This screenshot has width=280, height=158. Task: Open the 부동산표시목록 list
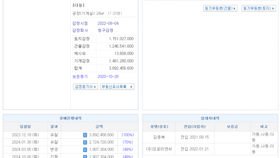click(x=117, y=87)
